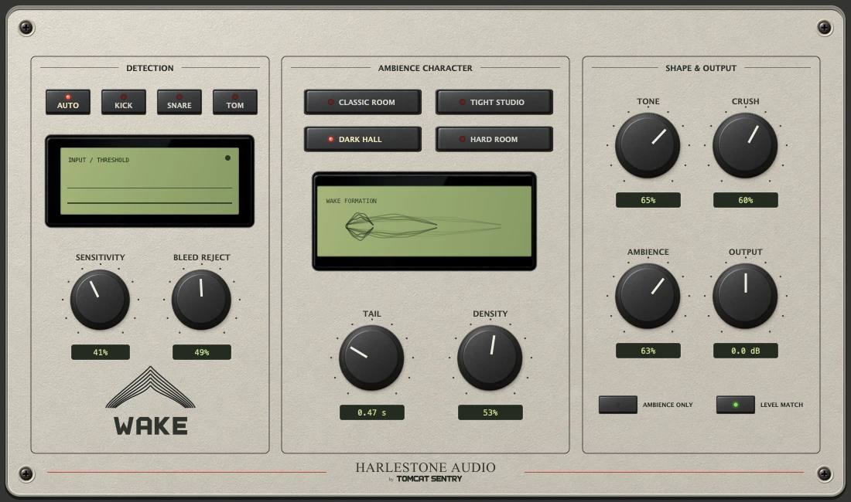Select KICK detection mode
The image size is (851, 502).
tap(124, 102)
